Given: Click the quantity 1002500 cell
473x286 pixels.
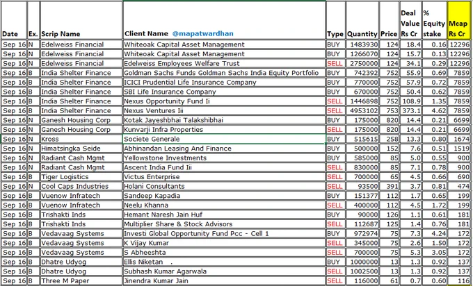Looking at the screenshot, I should [x=362, y=271].
